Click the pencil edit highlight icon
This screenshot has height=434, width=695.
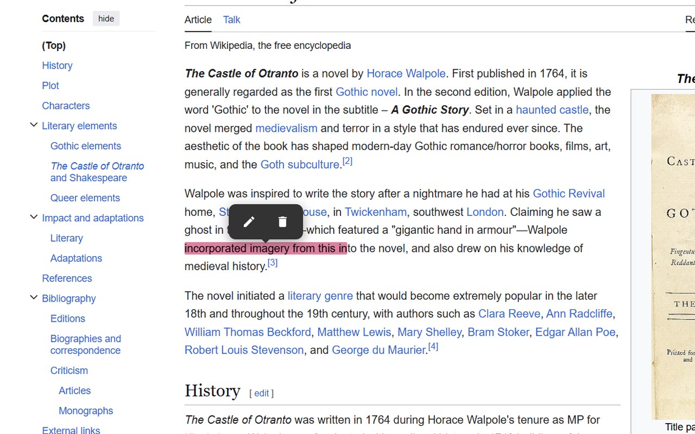tap(249, 222)
